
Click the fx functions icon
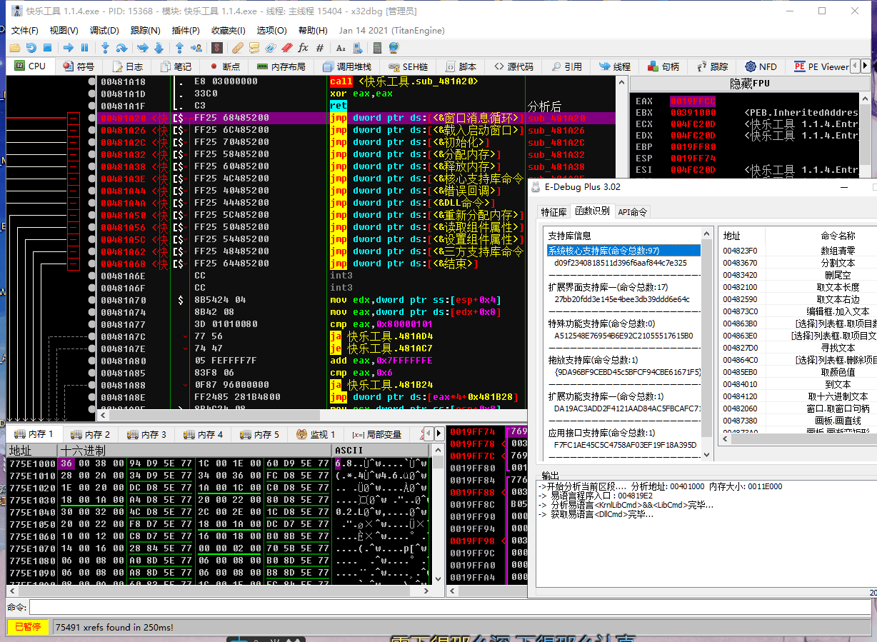coord(303,48)
